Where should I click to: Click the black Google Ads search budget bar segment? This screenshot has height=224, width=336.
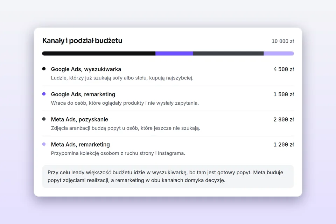point(99,53)
